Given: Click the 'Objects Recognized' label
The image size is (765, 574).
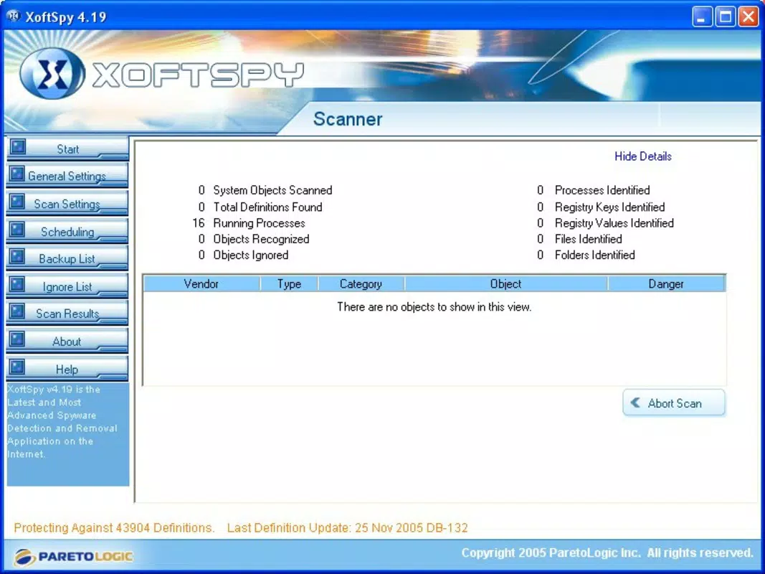Looking at the screenshot, I should (261, 239).
